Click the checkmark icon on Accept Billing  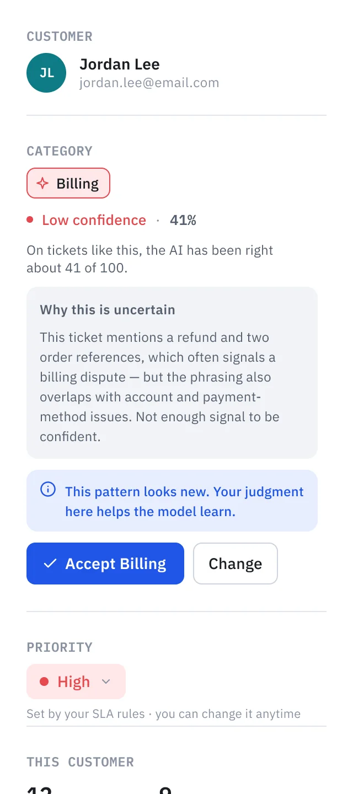click(50, 564)
